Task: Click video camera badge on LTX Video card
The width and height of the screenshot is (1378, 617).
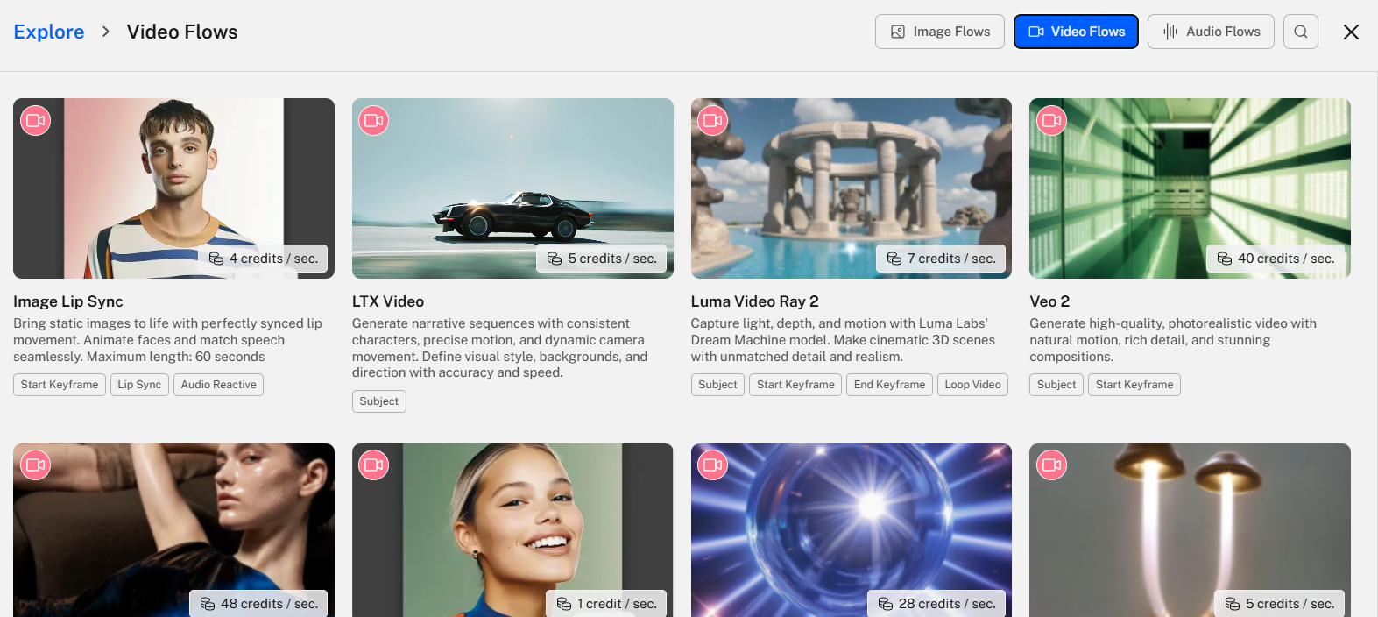Action: coord(374,121)
